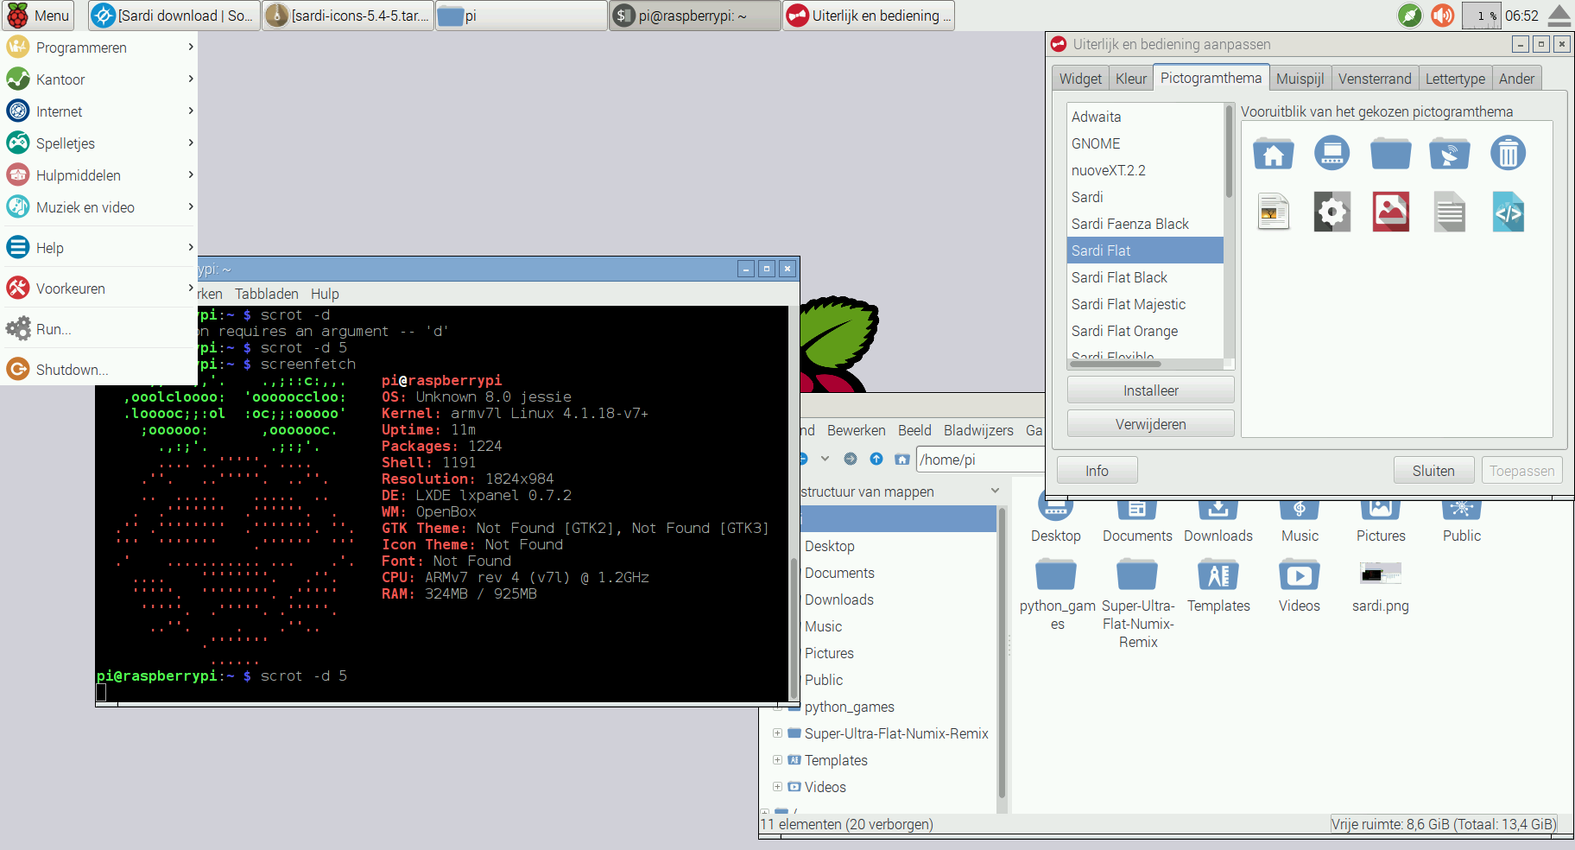
Task: Click the home folder preview icon
Action: coord(1273,154)
